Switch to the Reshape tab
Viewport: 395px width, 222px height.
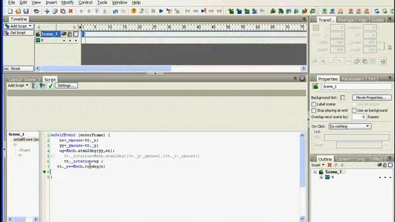coord(346,20)
